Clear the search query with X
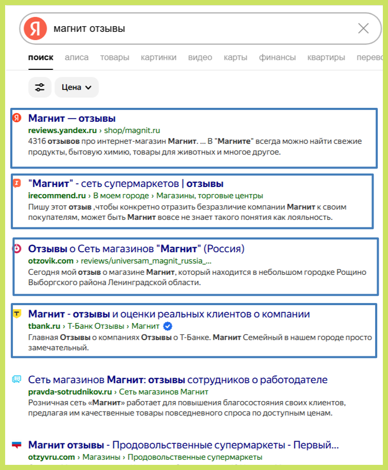The height and width of the screenshot is (470, 388). [x=363, y=28]
